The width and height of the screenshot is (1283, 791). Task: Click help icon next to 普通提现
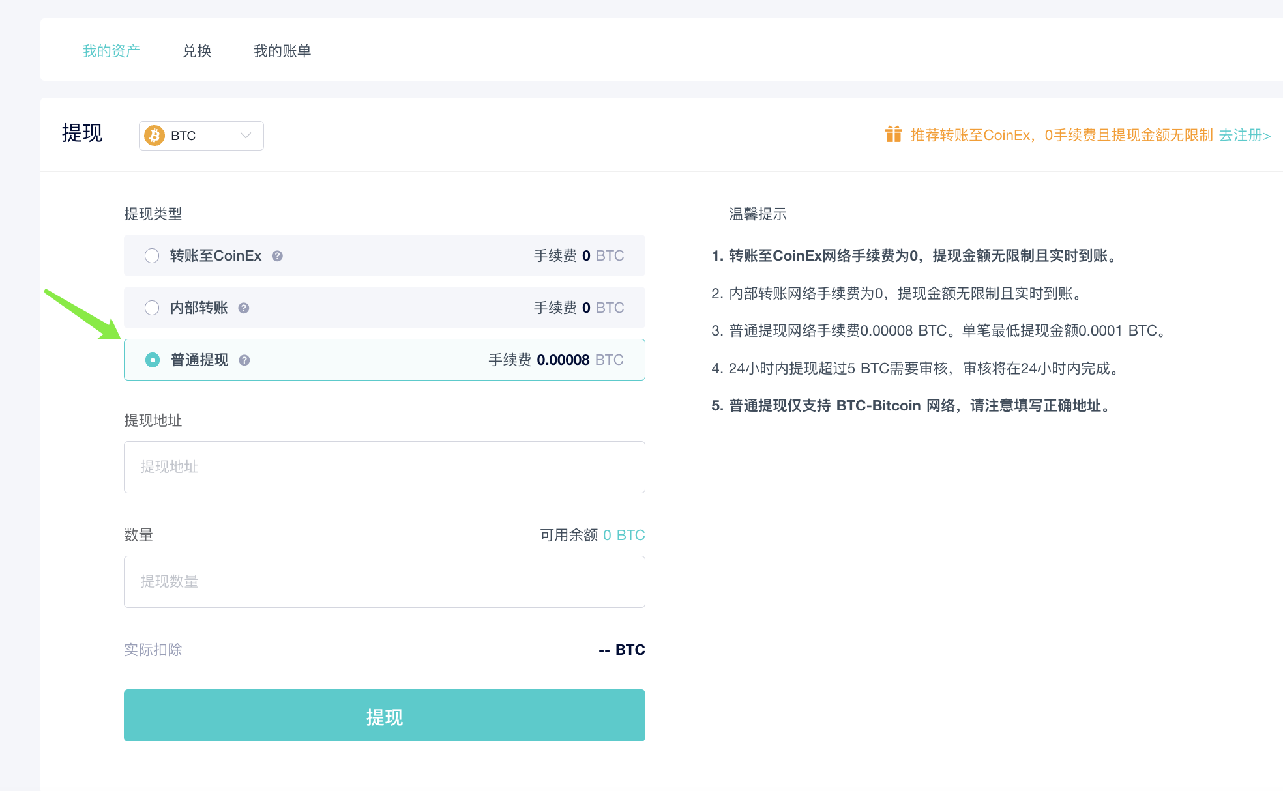(x=244, y=360)
